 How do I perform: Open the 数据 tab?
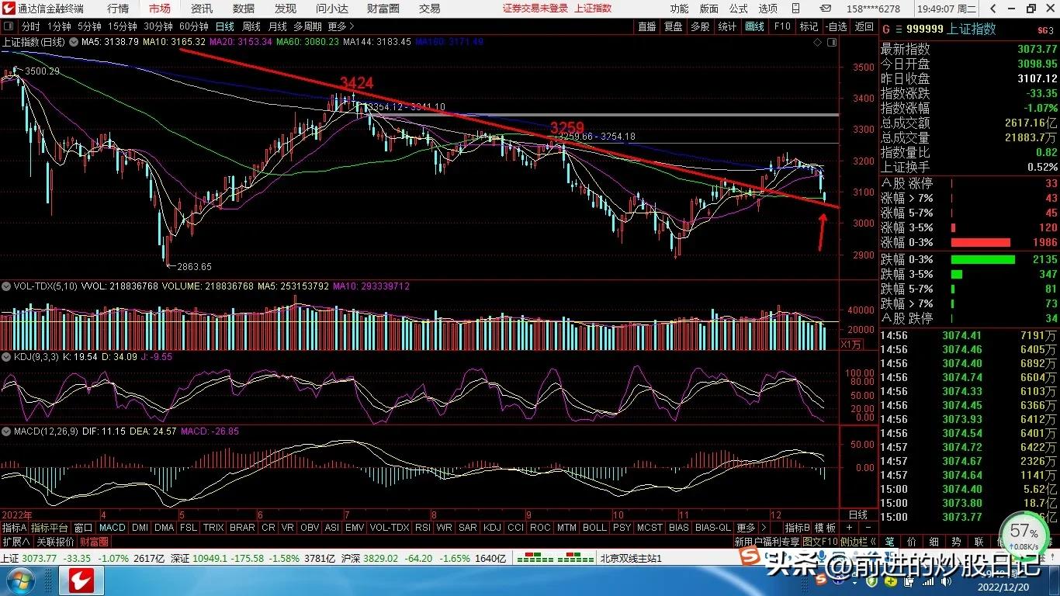click(244, 9)
